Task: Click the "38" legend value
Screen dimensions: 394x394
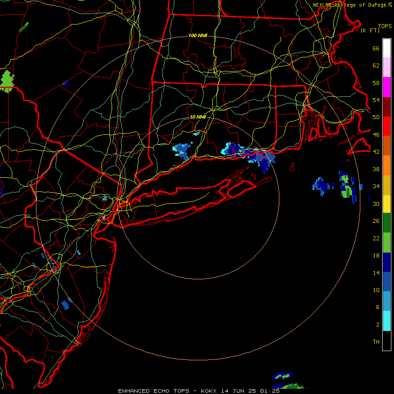Action: [x=376, y=169]
